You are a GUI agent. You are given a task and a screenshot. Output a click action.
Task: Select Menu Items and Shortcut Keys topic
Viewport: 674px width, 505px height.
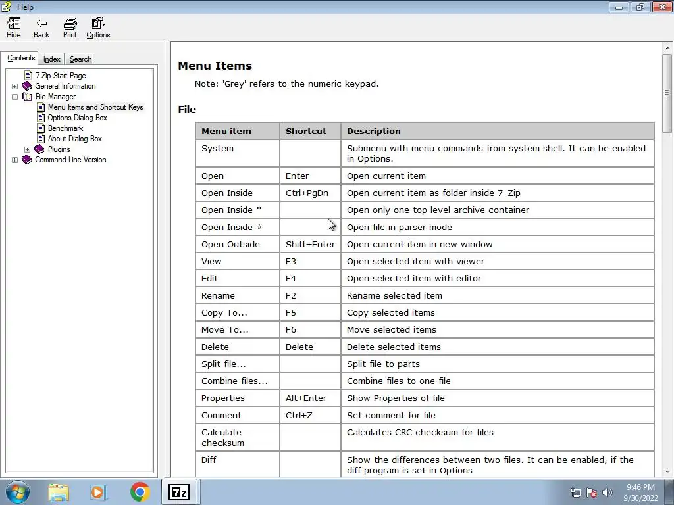tap(95, 107)
